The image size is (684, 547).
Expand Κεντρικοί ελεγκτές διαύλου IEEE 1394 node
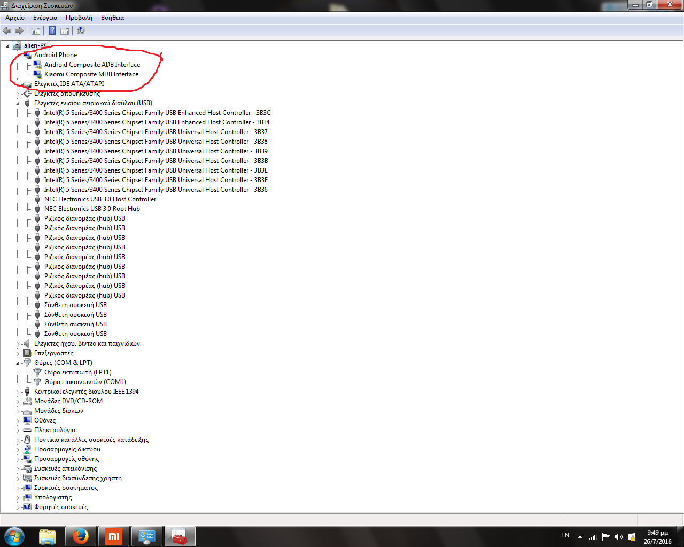coord(18,392)
